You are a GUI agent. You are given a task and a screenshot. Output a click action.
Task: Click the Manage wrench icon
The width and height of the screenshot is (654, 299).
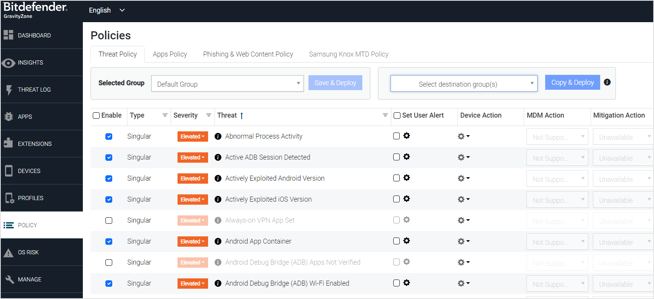(x=9, y=279)
